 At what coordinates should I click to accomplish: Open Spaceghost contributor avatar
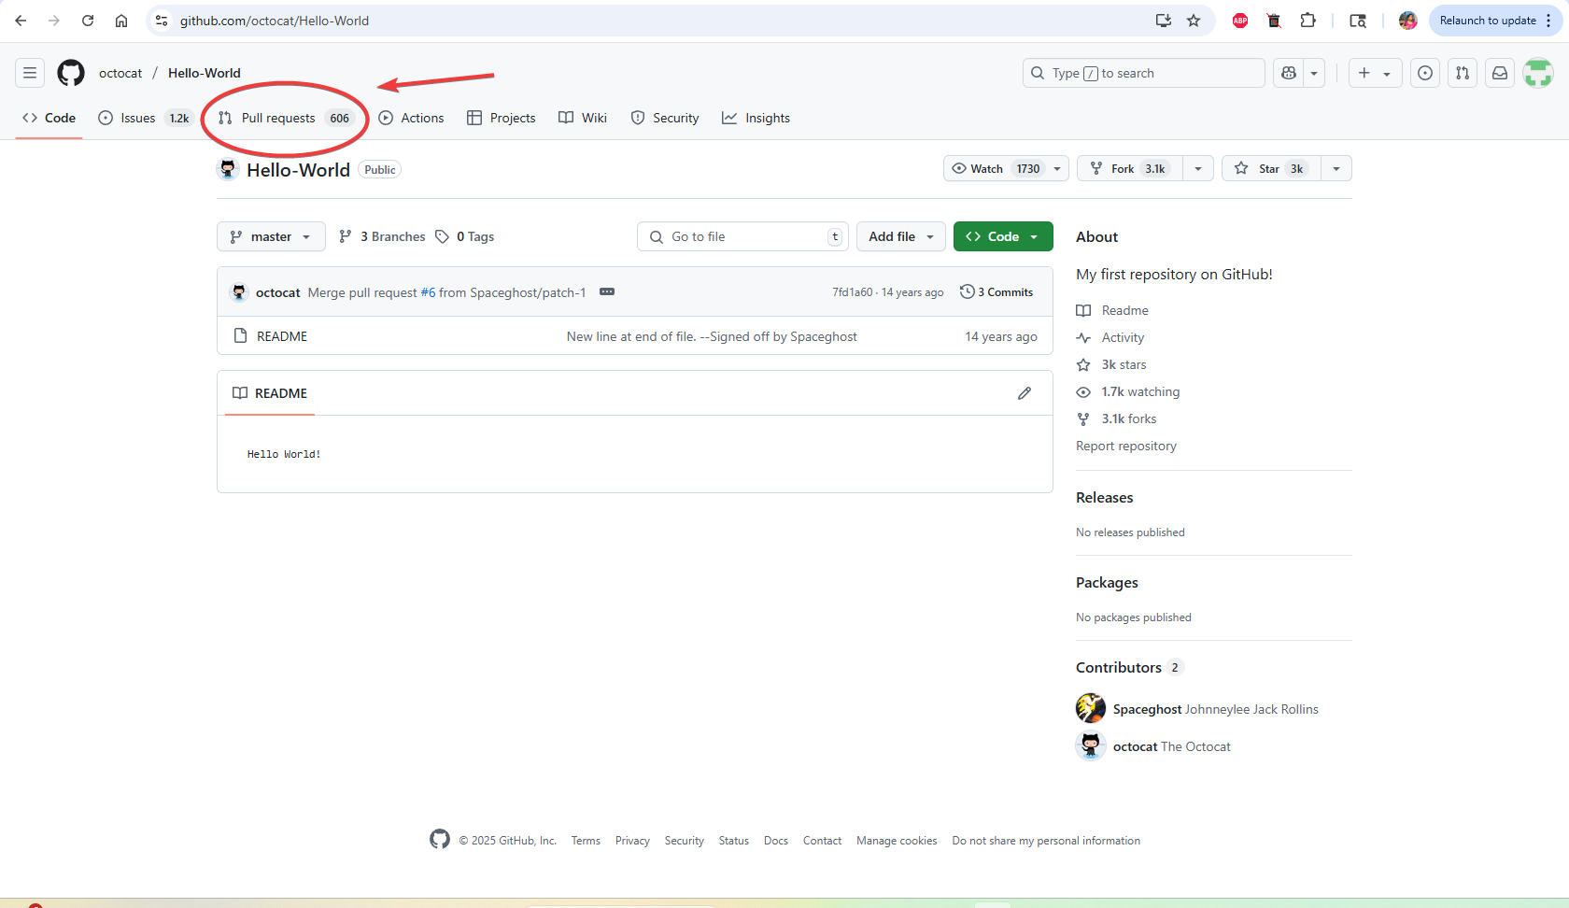click(x=1091, y=708)
